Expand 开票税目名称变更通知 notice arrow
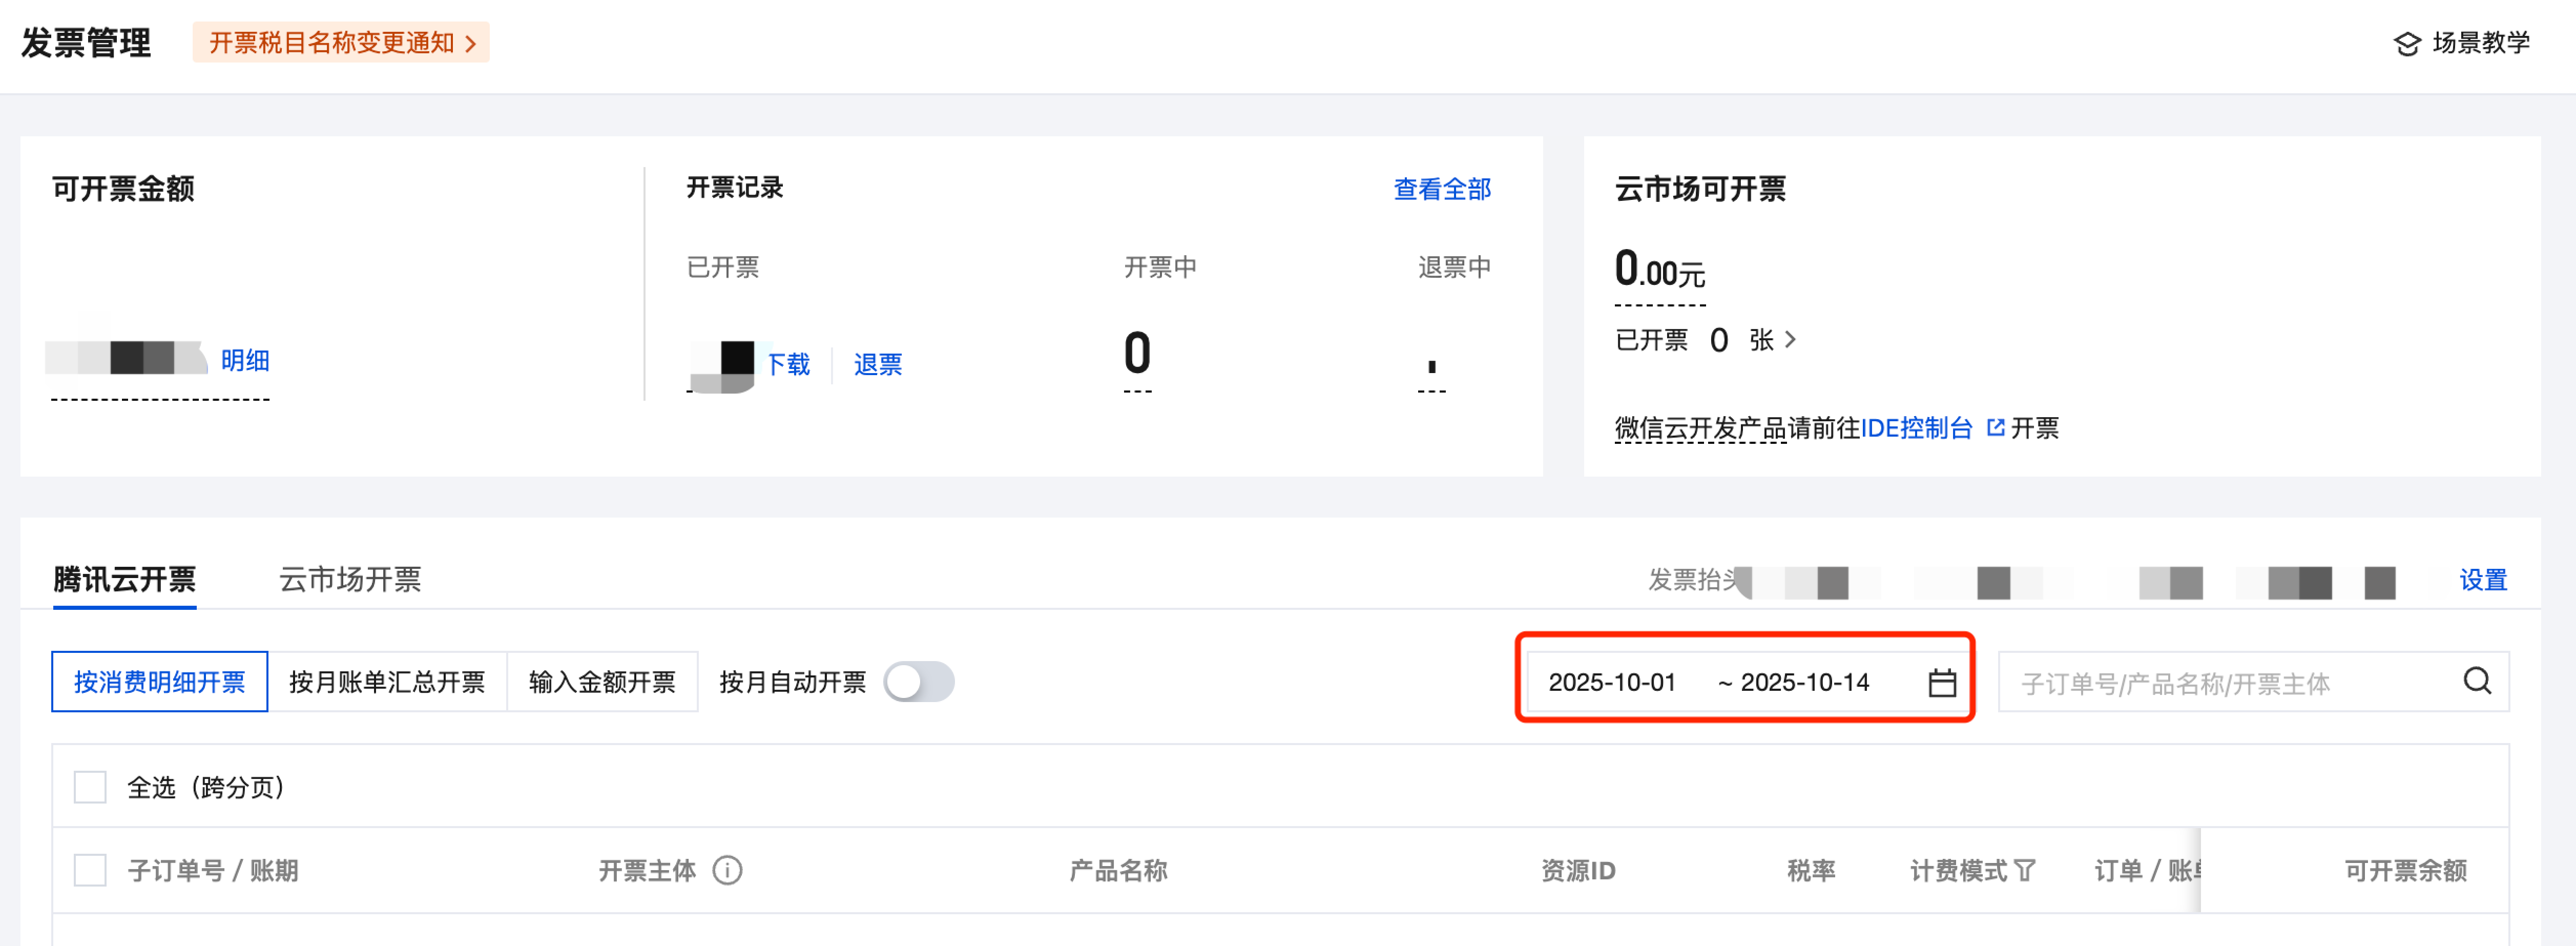The height and width of the screenshot is (946, 2576). pyautogui.click(x=471, y=44)
